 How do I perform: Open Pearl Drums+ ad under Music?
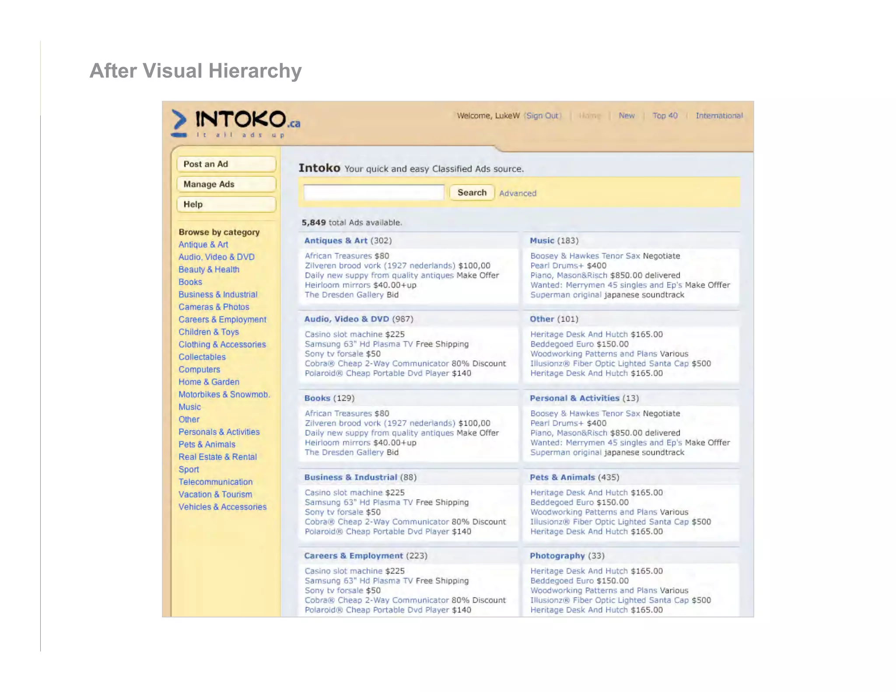[x=557, y=266]
